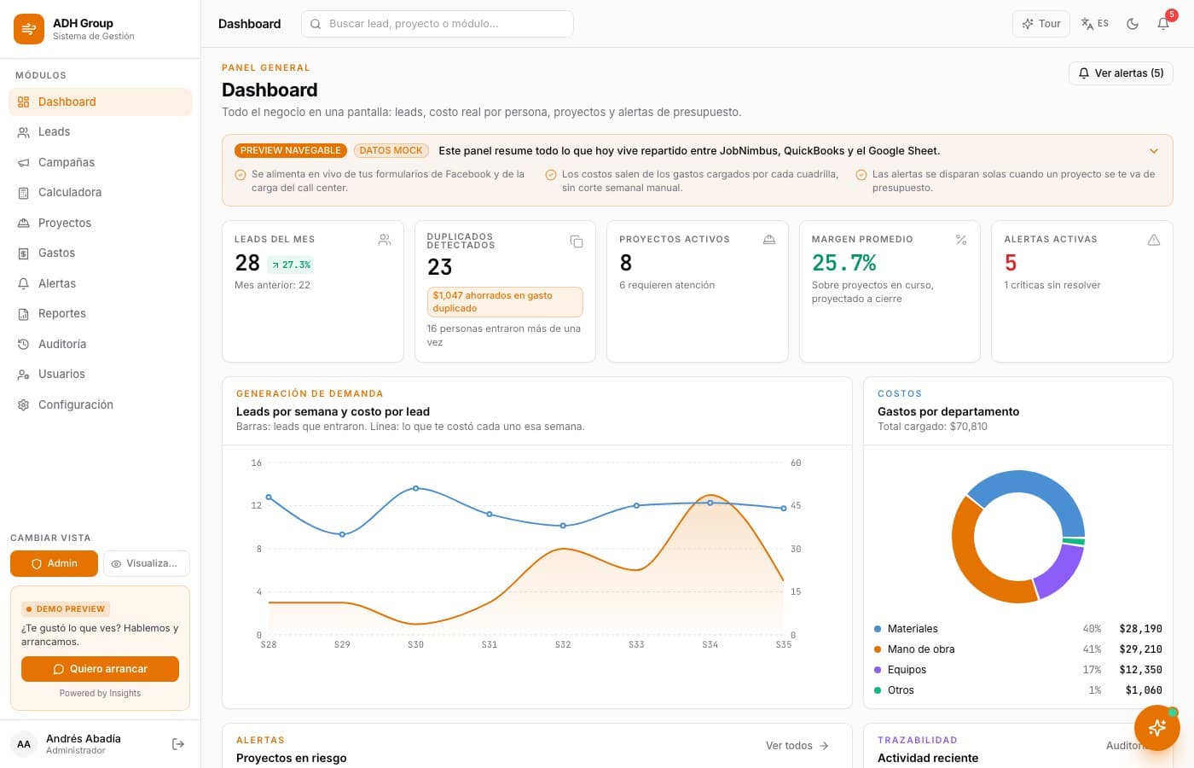The width and height of the screenshot is (1194, 768).
Task: Go to the Dashboard module
Action: click(x=100, y=102)
